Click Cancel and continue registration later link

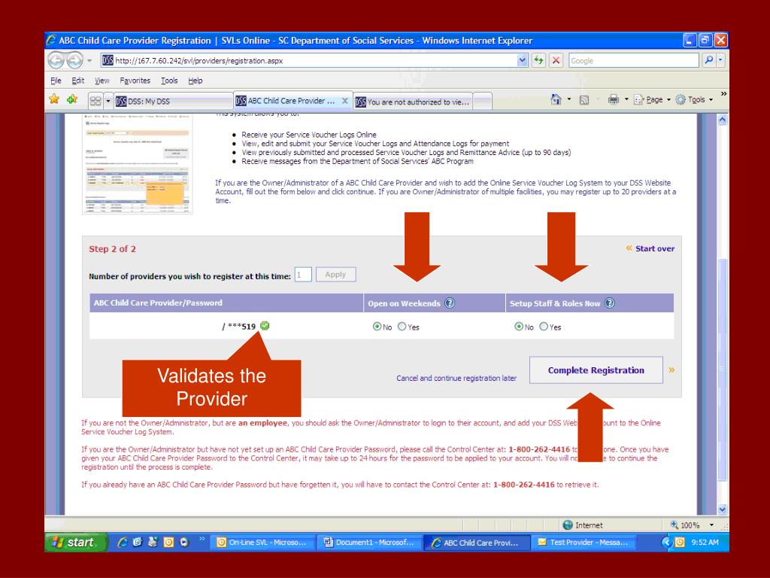[x=456, y=378]
